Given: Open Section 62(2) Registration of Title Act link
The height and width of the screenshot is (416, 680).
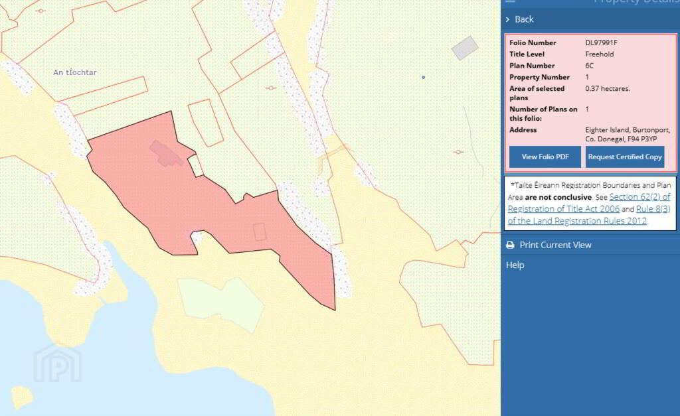Looking at the screenshot, I should click(590, 203).
